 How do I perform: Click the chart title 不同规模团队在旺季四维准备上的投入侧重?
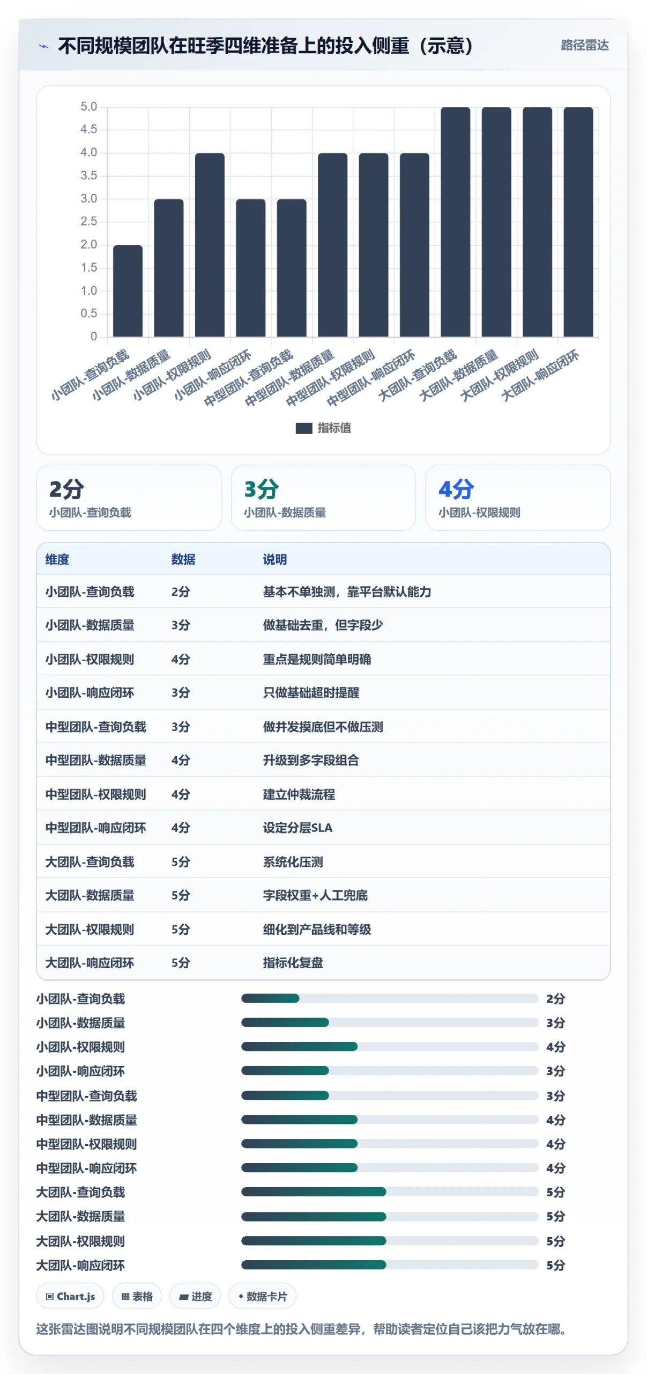coord(265,46)
